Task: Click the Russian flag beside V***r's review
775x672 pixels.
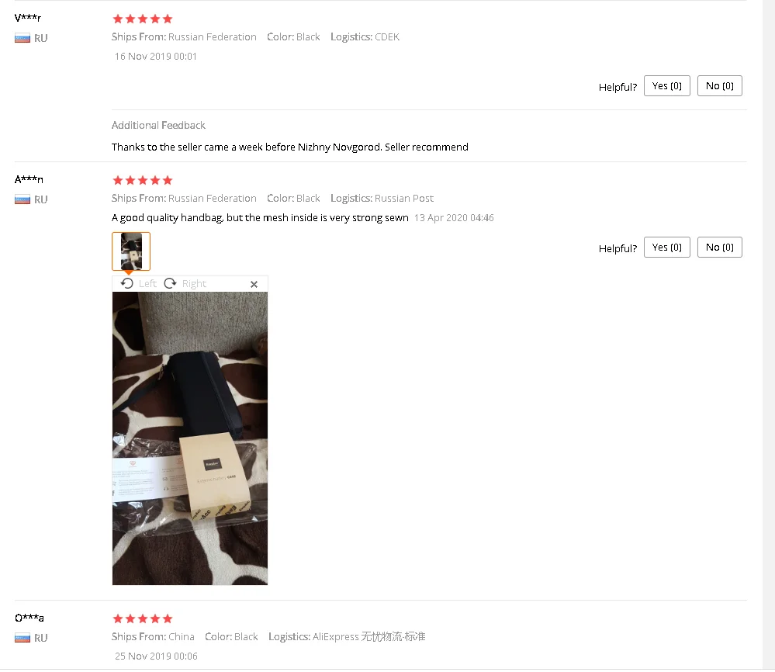Action: tap(22, 38)
